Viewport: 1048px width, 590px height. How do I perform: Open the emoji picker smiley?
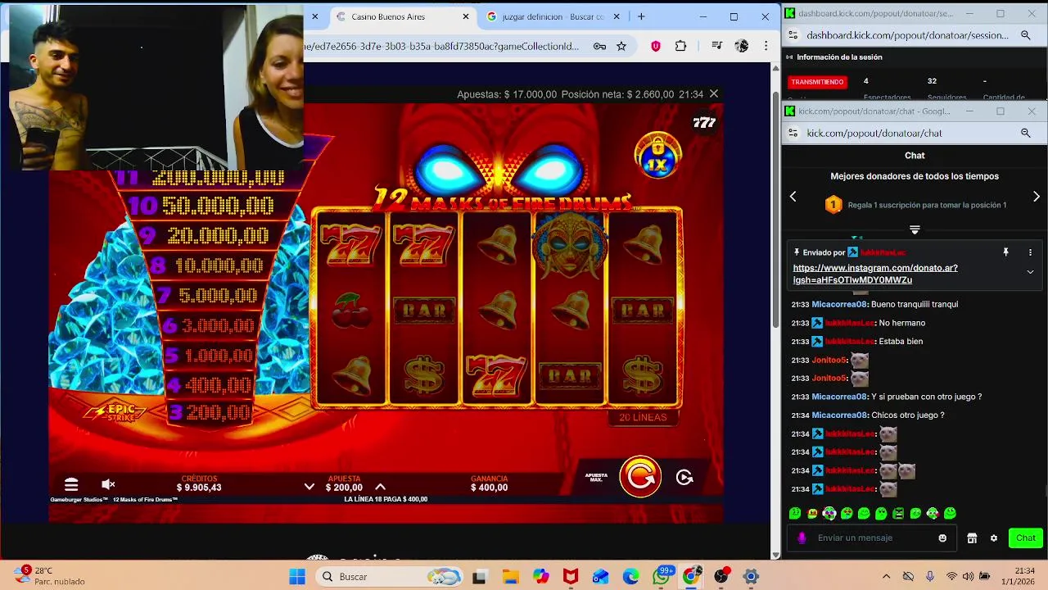point(942,538)
